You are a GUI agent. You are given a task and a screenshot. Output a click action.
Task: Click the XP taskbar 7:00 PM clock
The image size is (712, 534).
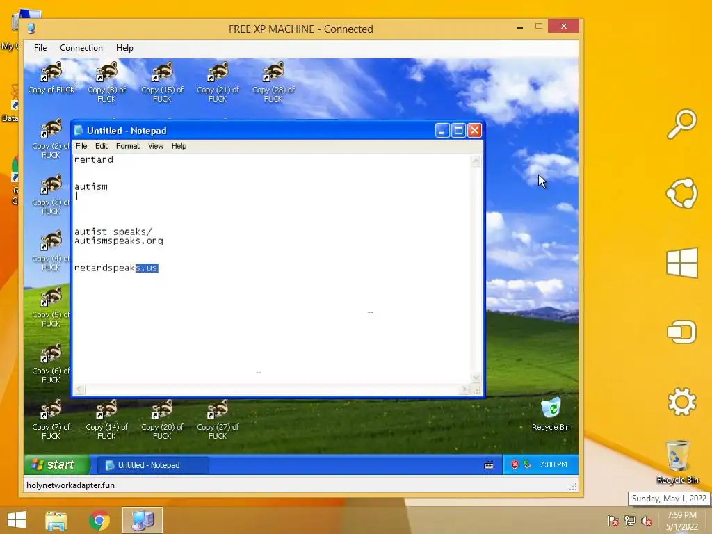tap(553, 464)
